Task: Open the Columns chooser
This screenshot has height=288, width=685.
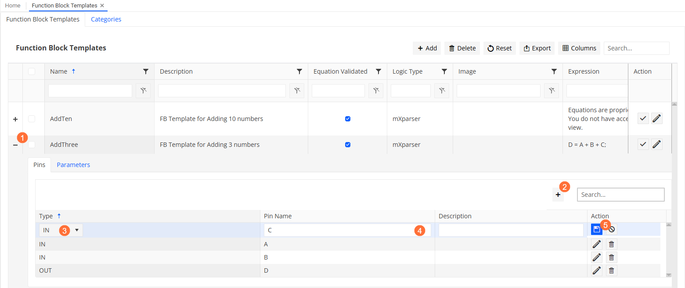Action: point(579,48)
